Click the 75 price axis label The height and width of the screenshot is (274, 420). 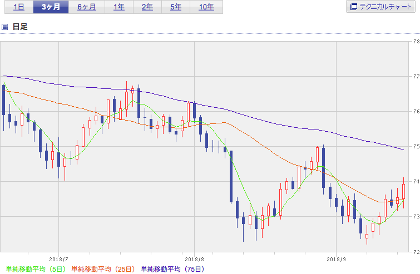(416, 147)
